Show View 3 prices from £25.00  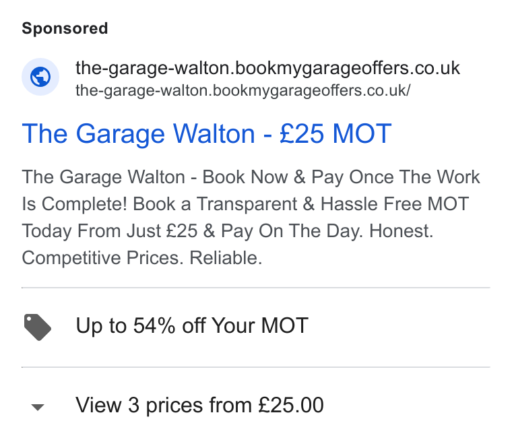(x=199, y=405)
